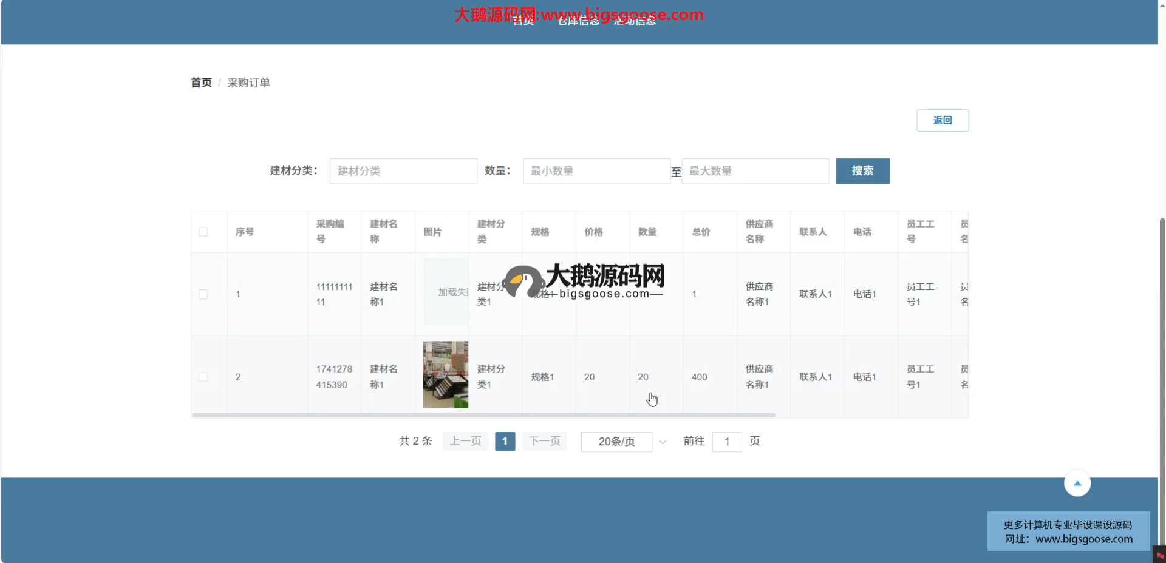
Task: Go to 首页 in the top navigation
Action: pos(523,22)
